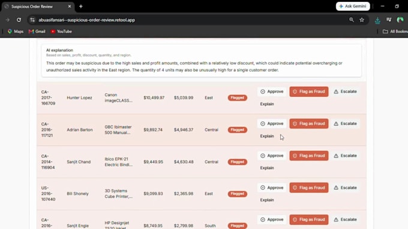Click the AI explanation heading

coord(59,50)
